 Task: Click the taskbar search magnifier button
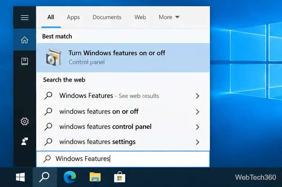click(x=44, y=177)
